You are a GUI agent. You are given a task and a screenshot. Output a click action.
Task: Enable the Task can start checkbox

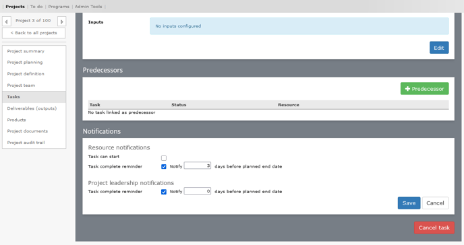[164, 158]
